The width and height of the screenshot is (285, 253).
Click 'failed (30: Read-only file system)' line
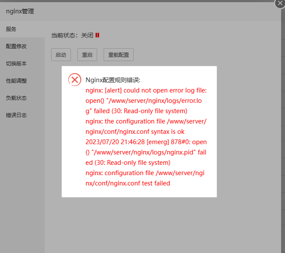[x=136, y=111]
